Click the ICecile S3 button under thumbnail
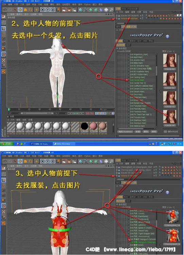This screenshot has height=255, width=184. [x=170, y=88]
